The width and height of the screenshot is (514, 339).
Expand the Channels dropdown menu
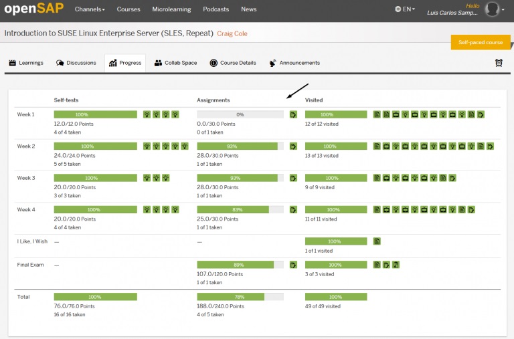[x=90, y=9]
